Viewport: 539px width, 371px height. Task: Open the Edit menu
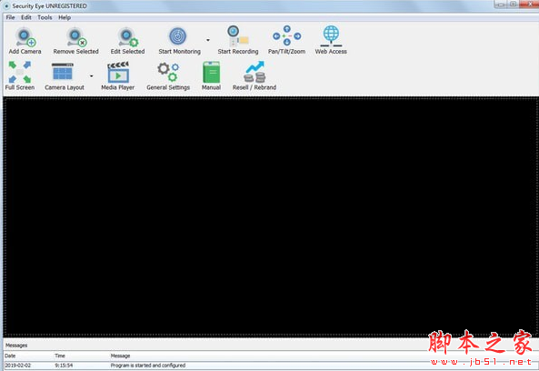[26, 17]
